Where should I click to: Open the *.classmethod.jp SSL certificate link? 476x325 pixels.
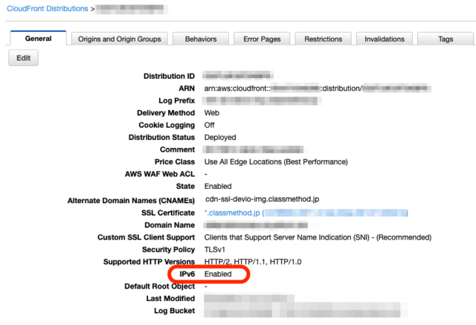click(231, 212)
